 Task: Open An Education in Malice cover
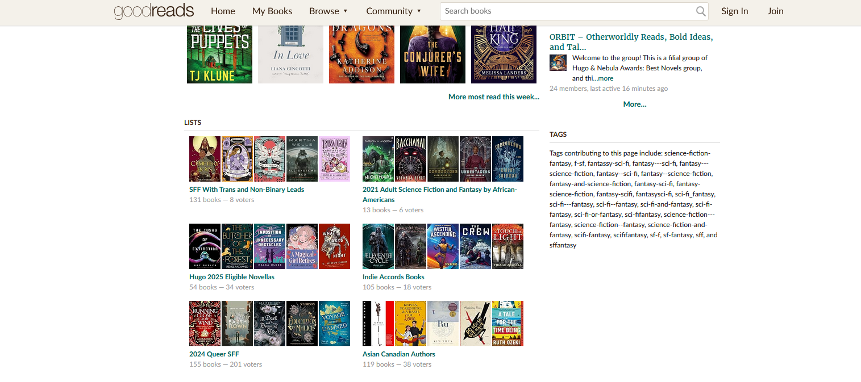coord(302,324)
